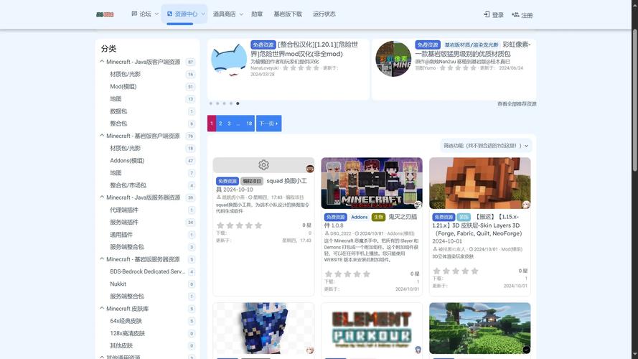Open 64x经典皮肤 category
The width and height of the screenshot is (638, 359).
[x=126, y=321]
